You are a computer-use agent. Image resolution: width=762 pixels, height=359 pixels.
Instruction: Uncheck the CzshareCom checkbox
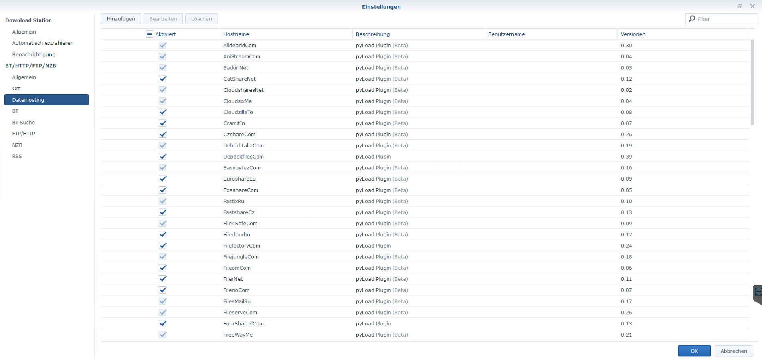click(162, 134)
